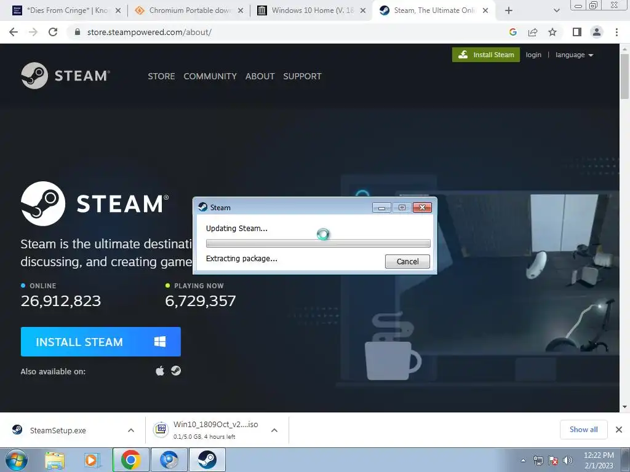Open the language dropdown
The height and width of the screenshot is (472, 630).
[x=574, y=55]
